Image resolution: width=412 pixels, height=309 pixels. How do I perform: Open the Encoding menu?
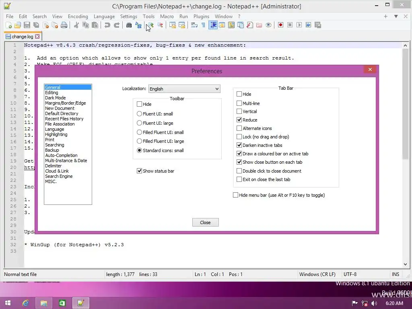click(x=78, y=16)
